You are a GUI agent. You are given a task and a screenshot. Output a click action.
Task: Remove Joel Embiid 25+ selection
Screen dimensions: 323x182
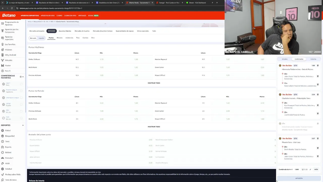tap(318, 113)
